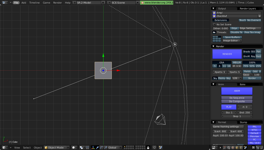Viewport: 264px width, 150px height.
Task: Toggle the Ray tracing option
Action: [253, 56]
